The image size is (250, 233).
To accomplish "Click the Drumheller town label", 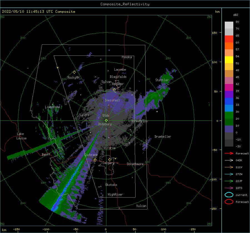I will click(163, 137).
